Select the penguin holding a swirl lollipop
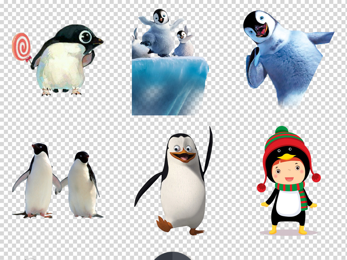 (x=58, y=60)
